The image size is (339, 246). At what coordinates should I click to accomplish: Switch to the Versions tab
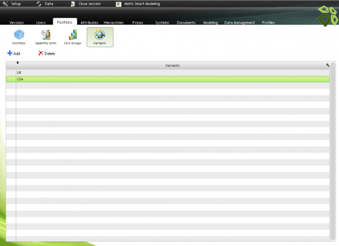coord(17,22)
